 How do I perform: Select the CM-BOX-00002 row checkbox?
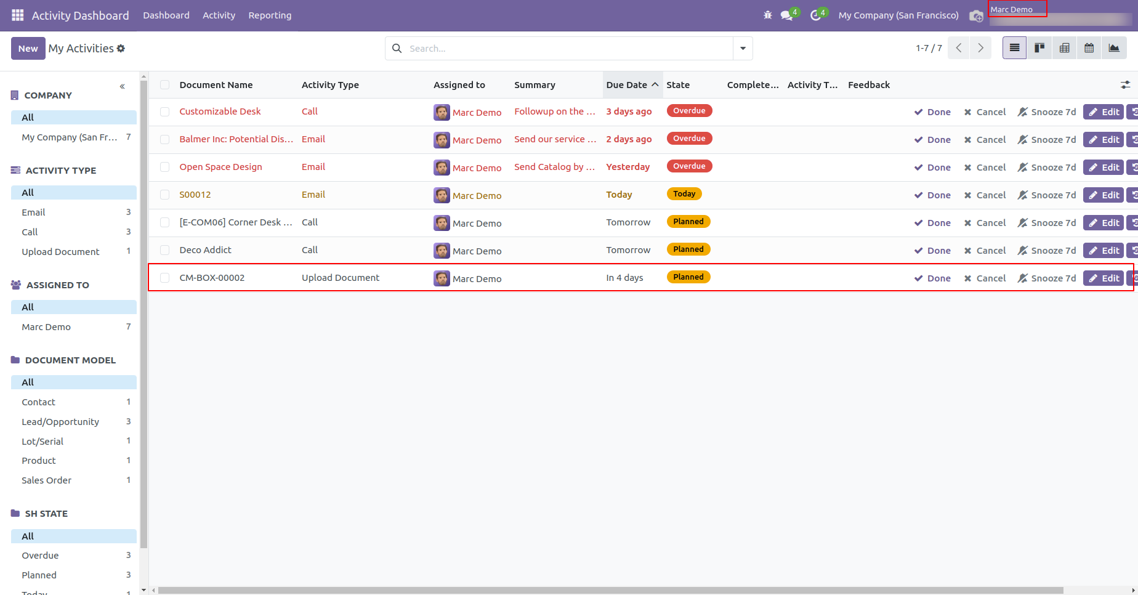point(164,278)
